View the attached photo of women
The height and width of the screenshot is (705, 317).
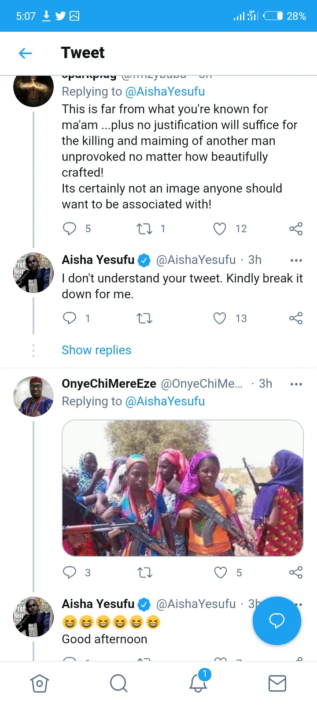click(182, 488)
